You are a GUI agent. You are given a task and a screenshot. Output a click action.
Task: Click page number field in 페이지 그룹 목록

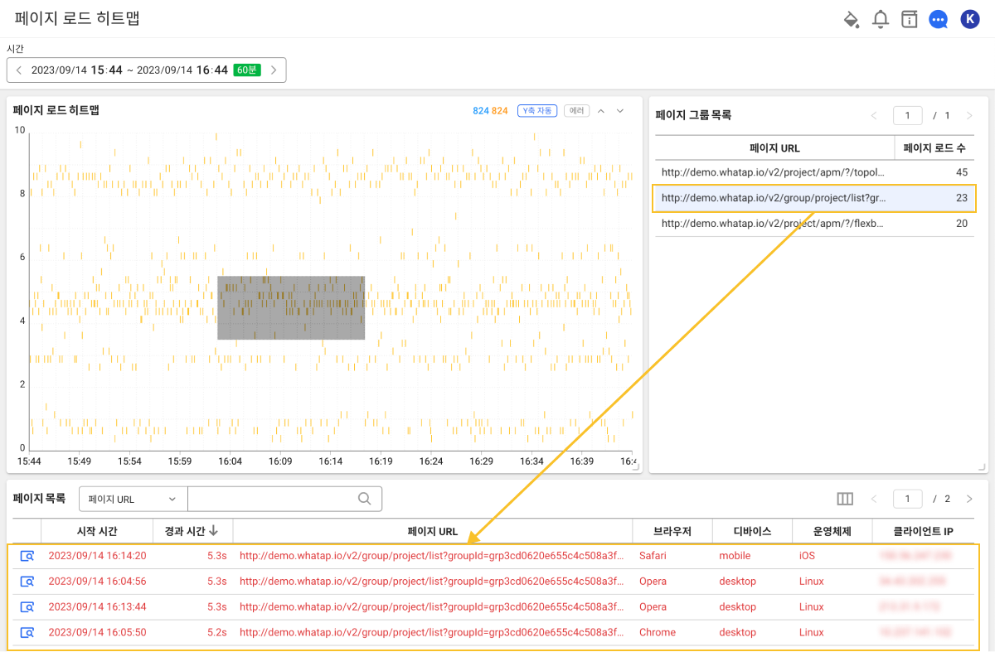(908, 115)
